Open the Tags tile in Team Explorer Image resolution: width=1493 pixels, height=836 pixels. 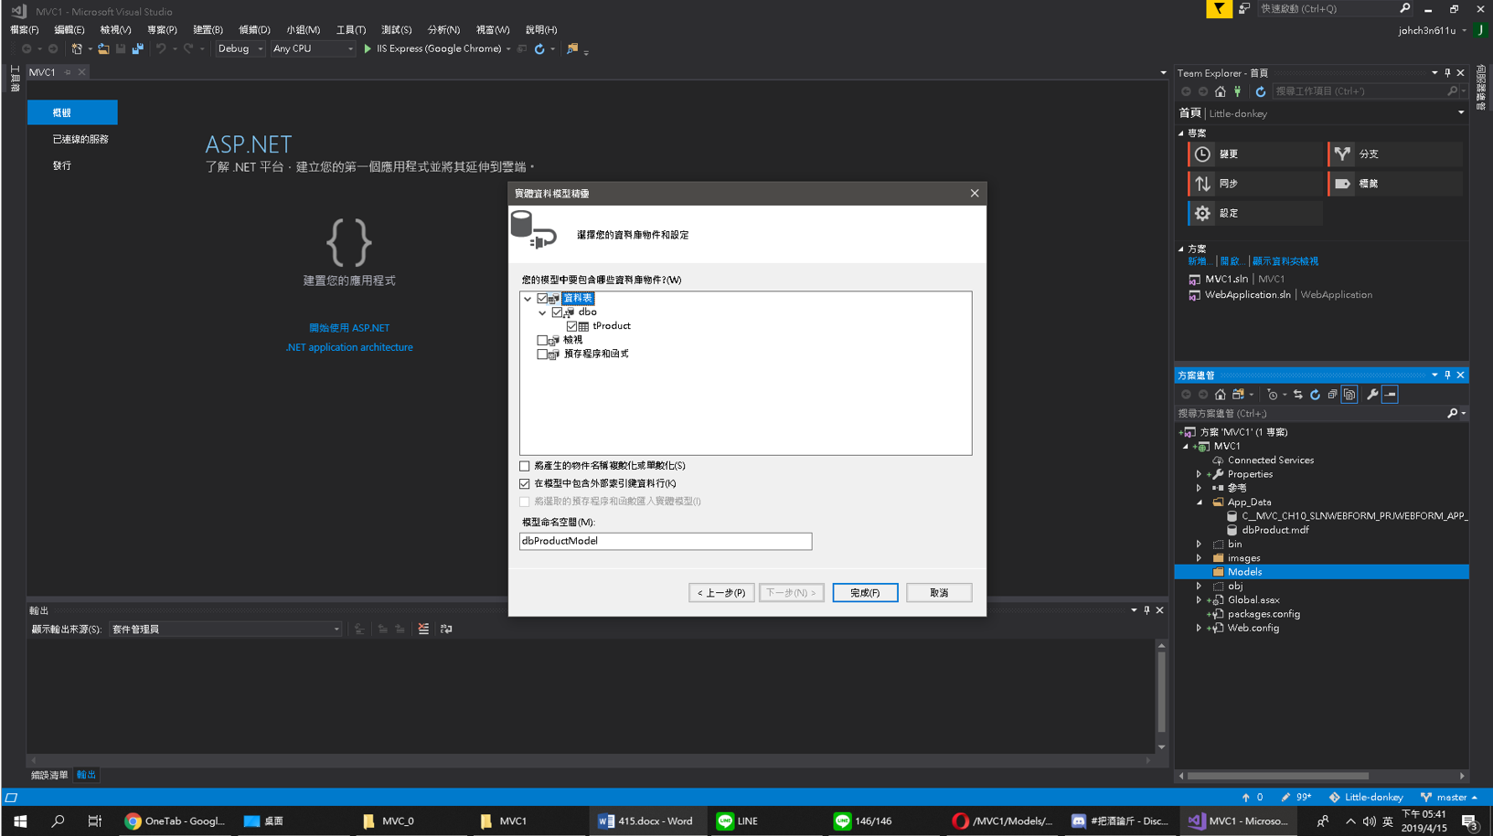(x=1394, y=184)
